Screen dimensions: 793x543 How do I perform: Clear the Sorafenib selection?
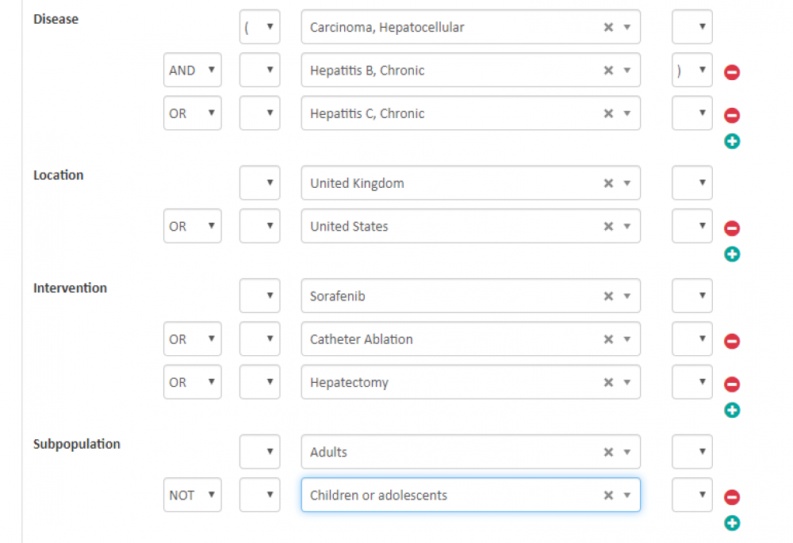point(608,296)
